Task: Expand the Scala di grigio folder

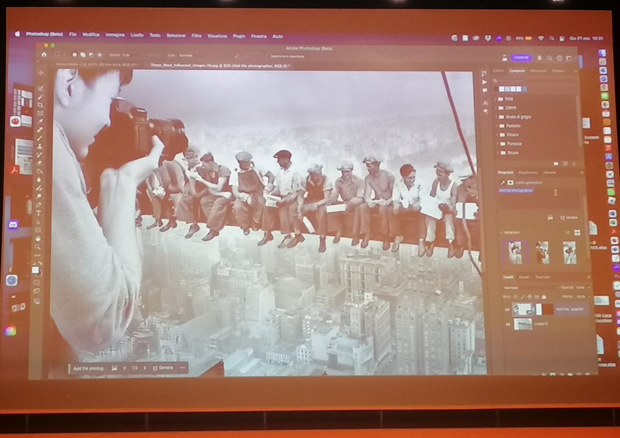Action: click(497, 117)
